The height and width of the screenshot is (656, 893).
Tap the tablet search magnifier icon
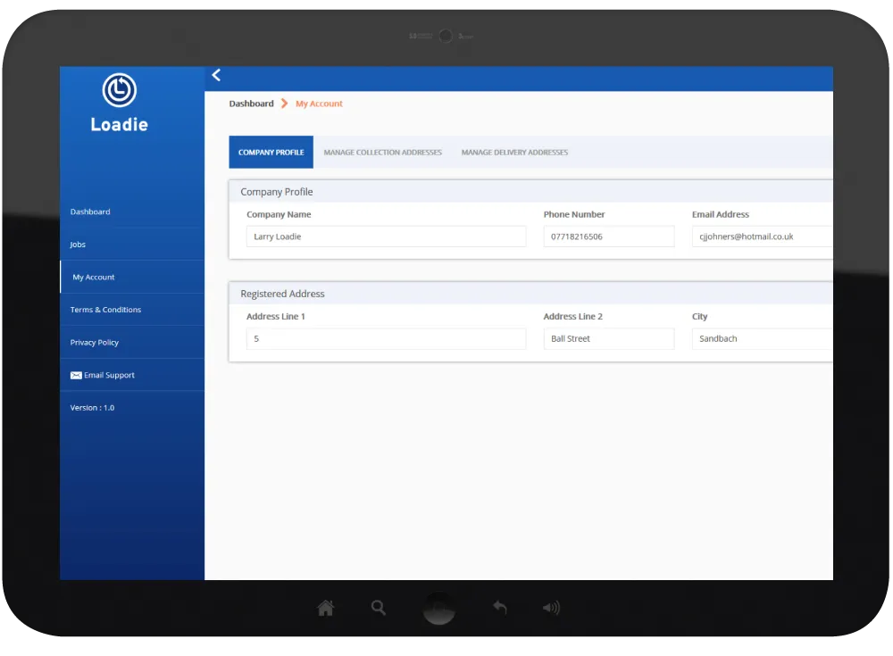(x=378, y=608)
